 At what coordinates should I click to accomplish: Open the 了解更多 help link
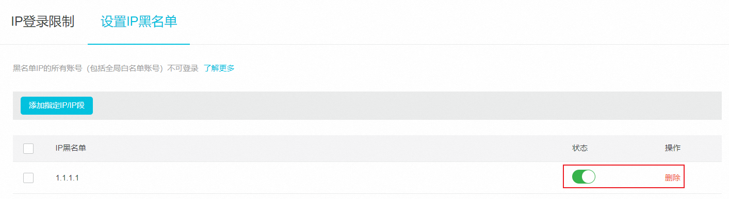click(x=219, y=68)
